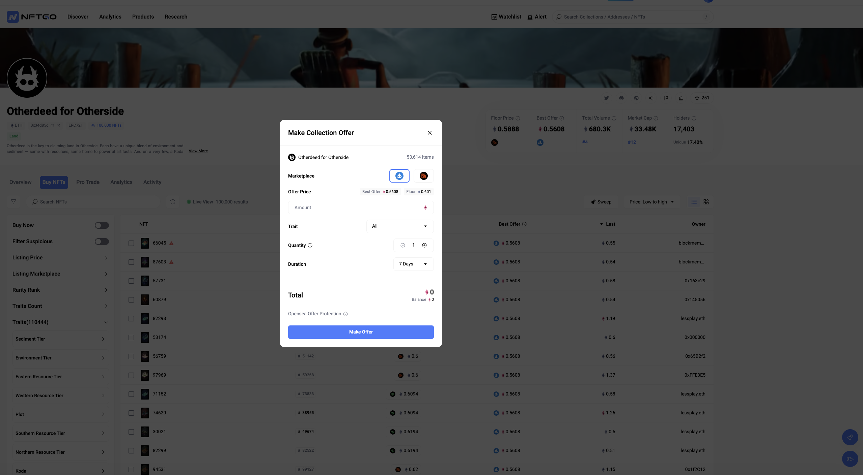The height and width of the screenshot is (475, 863).
Task: Switch to the Pro Trade tab
Action: (x=88, y=182)
